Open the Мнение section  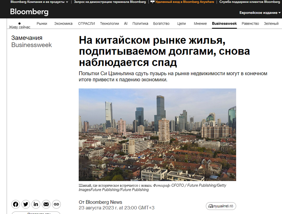(200, 23)
